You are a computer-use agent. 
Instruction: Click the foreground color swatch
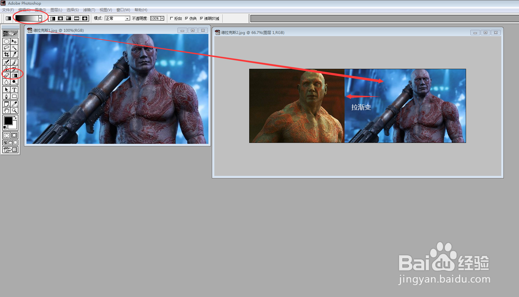point(8,120)
